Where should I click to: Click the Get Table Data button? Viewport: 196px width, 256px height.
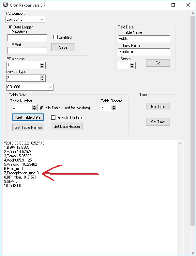tap(28, 117)
